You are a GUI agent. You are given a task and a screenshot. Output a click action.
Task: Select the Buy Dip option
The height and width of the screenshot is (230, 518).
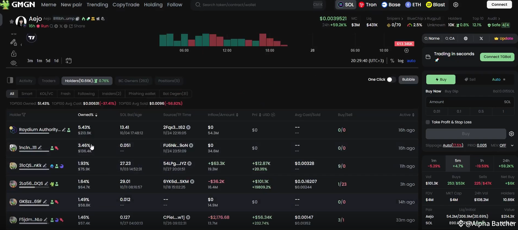pos(451,91)
